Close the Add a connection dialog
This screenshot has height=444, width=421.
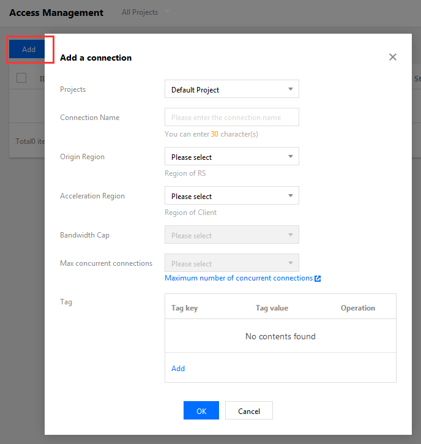click(x=393, y=57)
